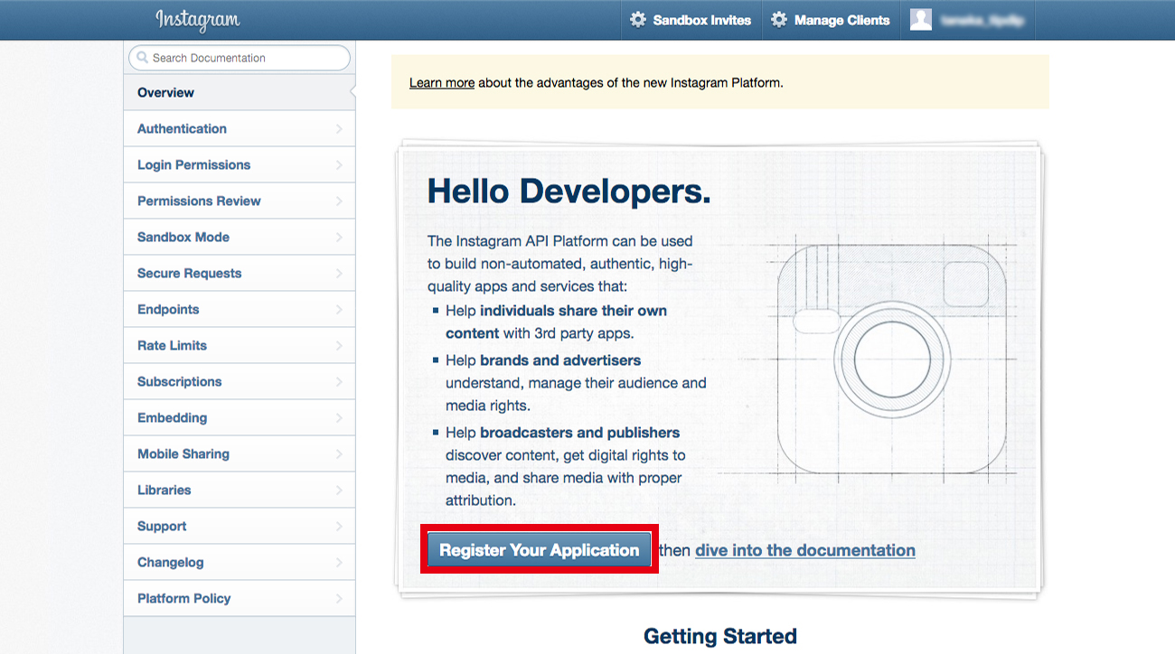Image resolution: width=1175 pixels, height=654 pixels.
Task: Click the Getting Started heading
Action: 720,636
